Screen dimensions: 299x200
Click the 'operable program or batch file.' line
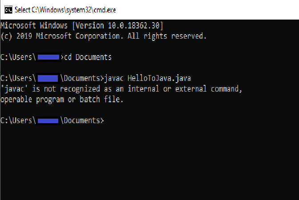point(62,100)
